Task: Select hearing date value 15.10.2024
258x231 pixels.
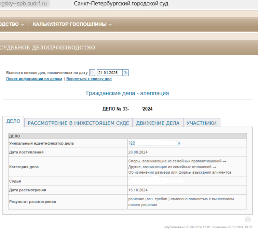Action: pyautogui.click(x=138, y=190)
